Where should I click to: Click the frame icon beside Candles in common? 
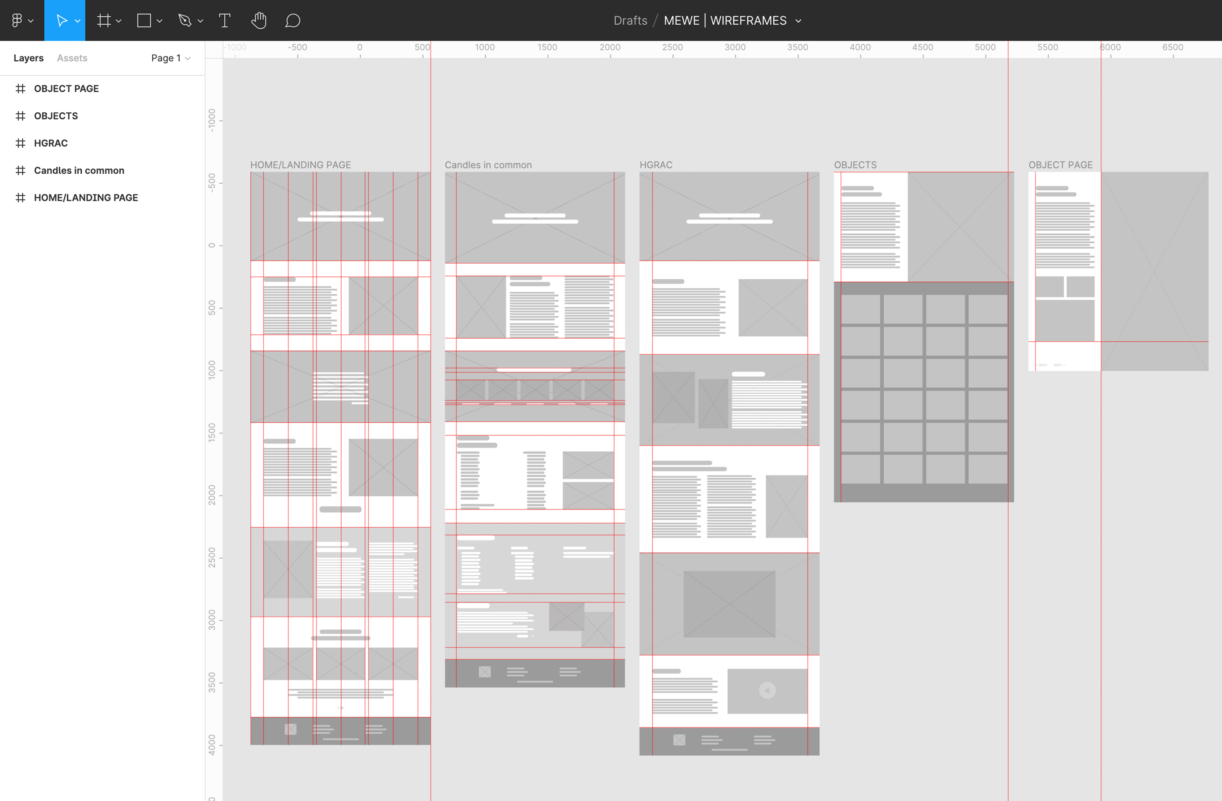pyautogui.click(x=21, y=170)
